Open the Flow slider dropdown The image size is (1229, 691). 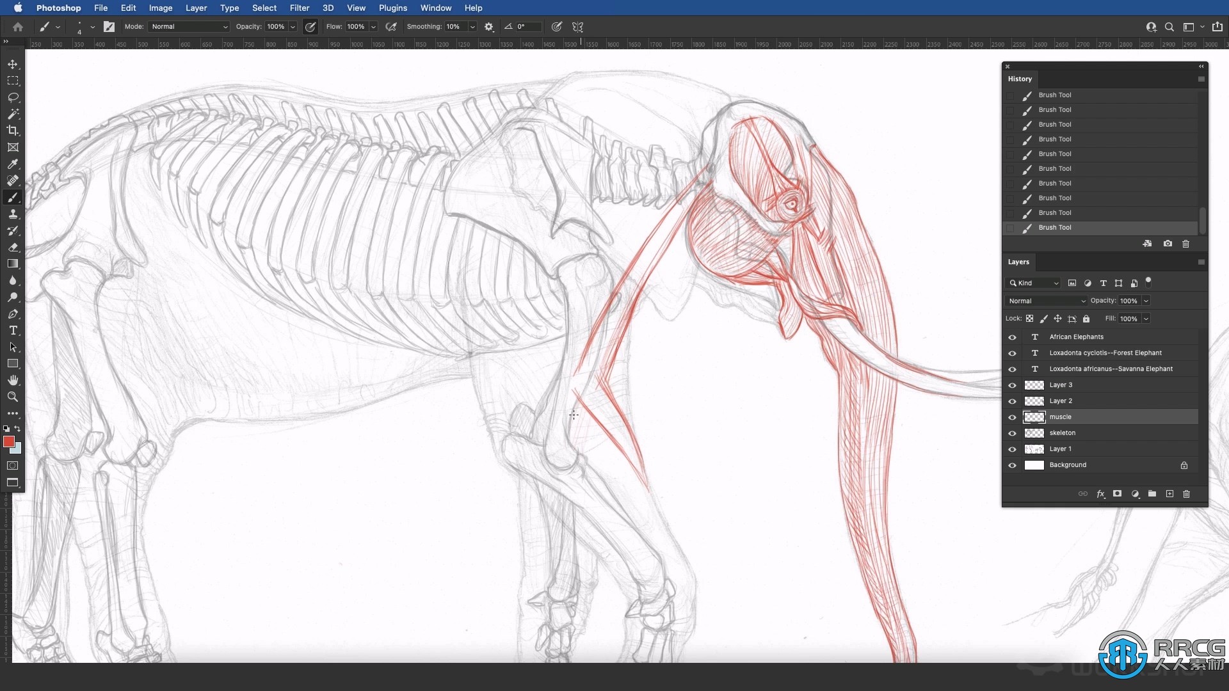tap(373, 27)
